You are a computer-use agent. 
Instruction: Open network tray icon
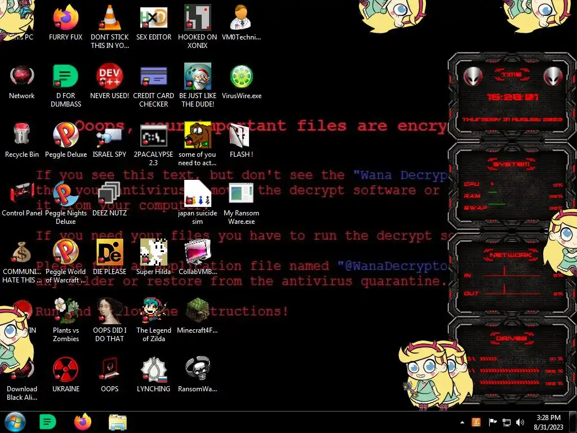click(507, 422)
